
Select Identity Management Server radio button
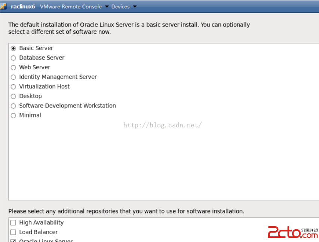[13, 77]
